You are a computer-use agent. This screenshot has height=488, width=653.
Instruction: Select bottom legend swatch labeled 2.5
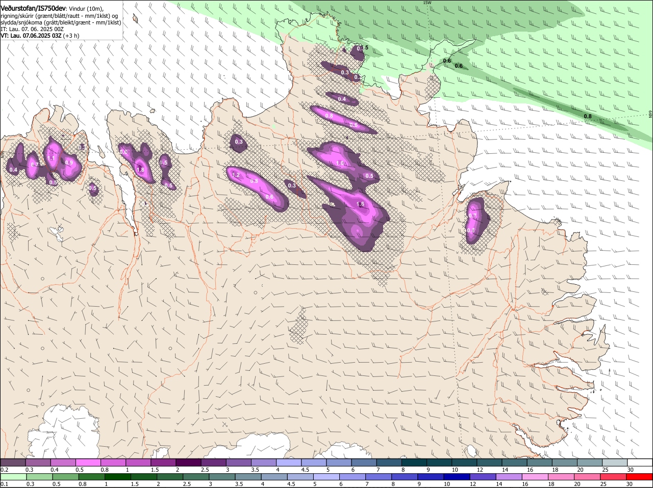pyautogui.click(x=196, y=477)
